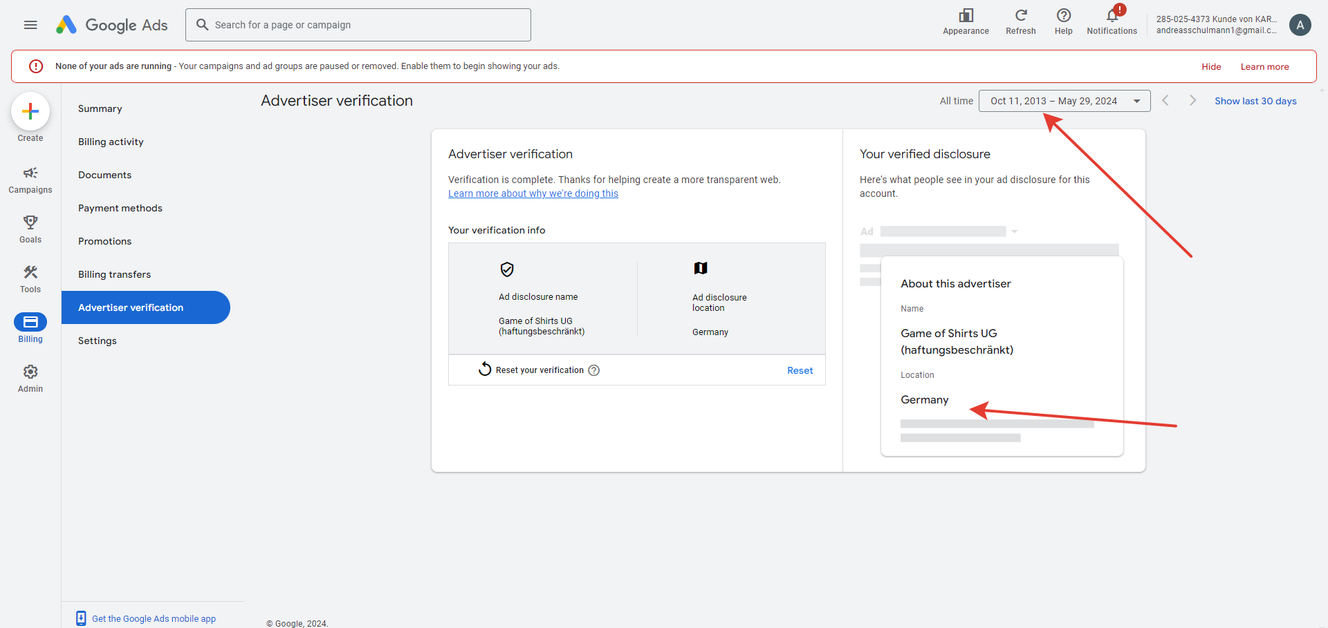Open the account avatar A

[1300, 25]
